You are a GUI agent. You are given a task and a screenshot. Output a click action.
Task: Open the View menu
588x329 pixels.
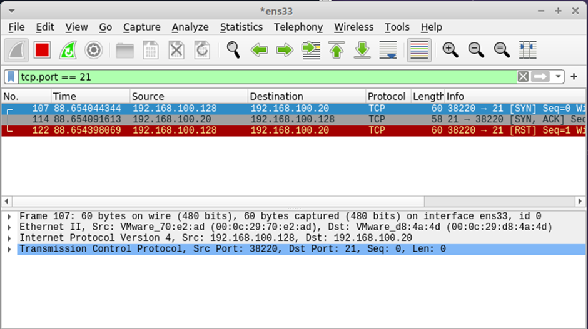[x=76, y=27]
